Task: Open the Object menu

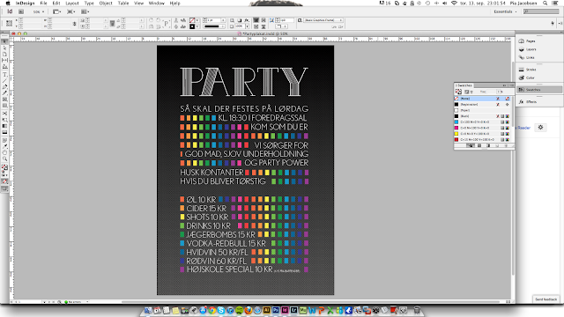Action: pyautogui.click(x=106, y=3)
